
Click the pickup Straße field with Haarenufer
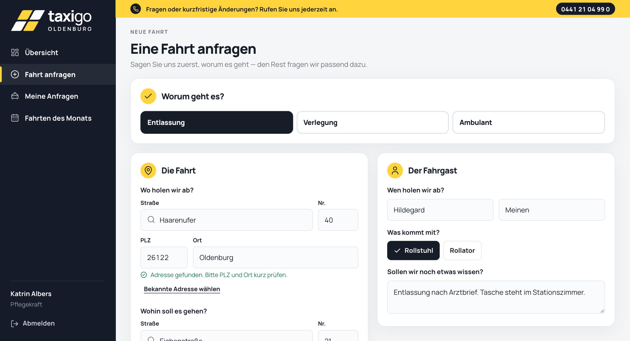226,220
